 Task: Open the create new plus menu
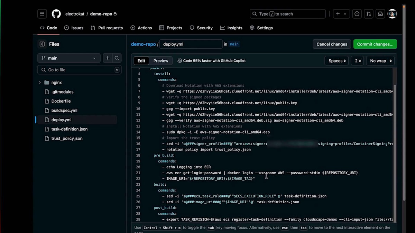(338, 14)
